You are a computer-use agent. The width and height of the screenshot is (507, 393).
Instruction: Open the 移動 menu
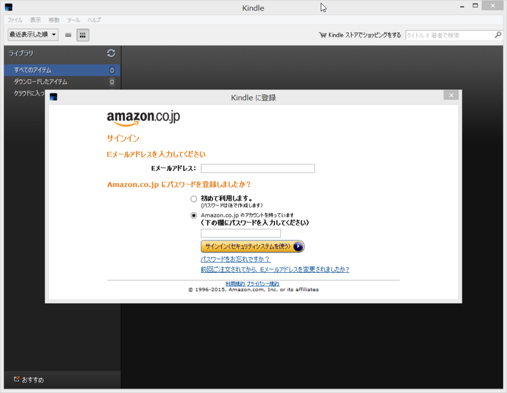coord(54,20)
